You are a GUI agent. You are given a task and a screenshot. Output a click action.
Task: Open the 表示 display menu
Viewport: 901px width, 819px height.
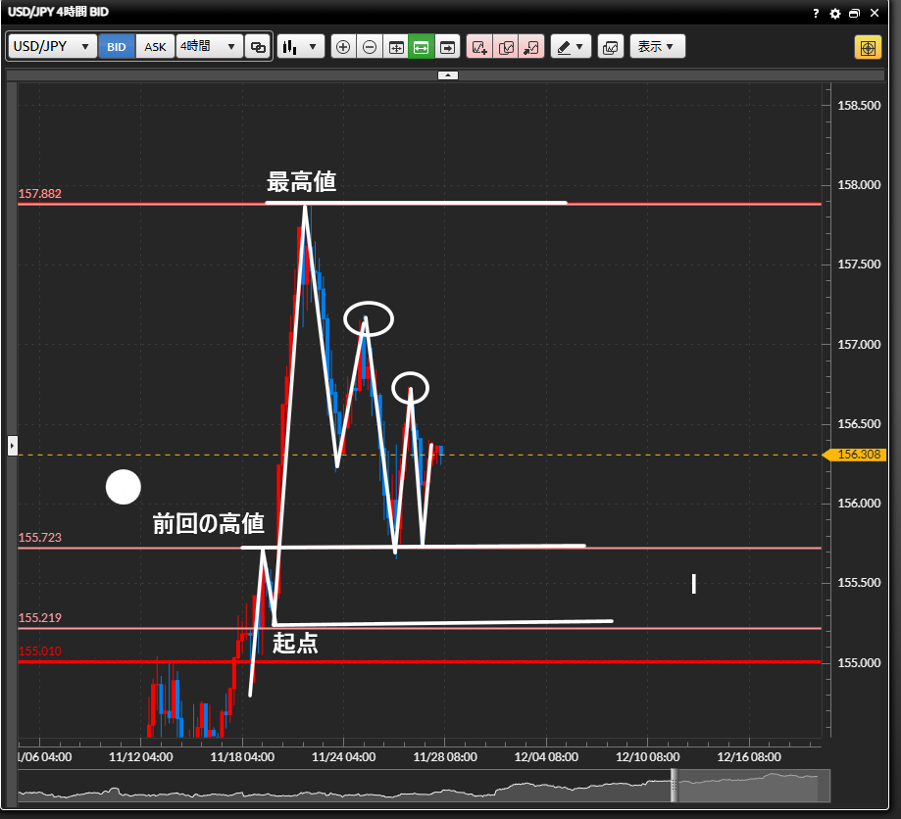(x=657, y=47)
